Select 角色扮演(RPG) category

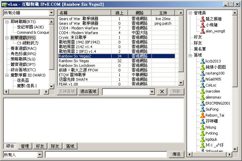pos(23,54)
